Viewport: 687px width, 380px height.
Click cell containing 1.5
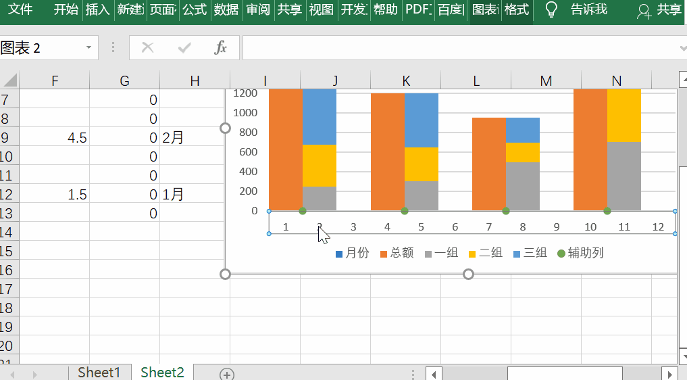[x=54, y=194]
